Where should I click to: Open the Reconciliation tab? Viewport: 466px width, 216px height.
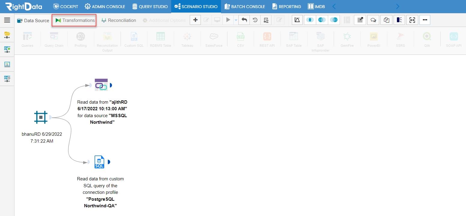pyautogui.click(x=119, y=20)
